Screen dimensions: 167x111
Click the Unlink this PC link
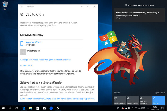click(x=27, y=65)
